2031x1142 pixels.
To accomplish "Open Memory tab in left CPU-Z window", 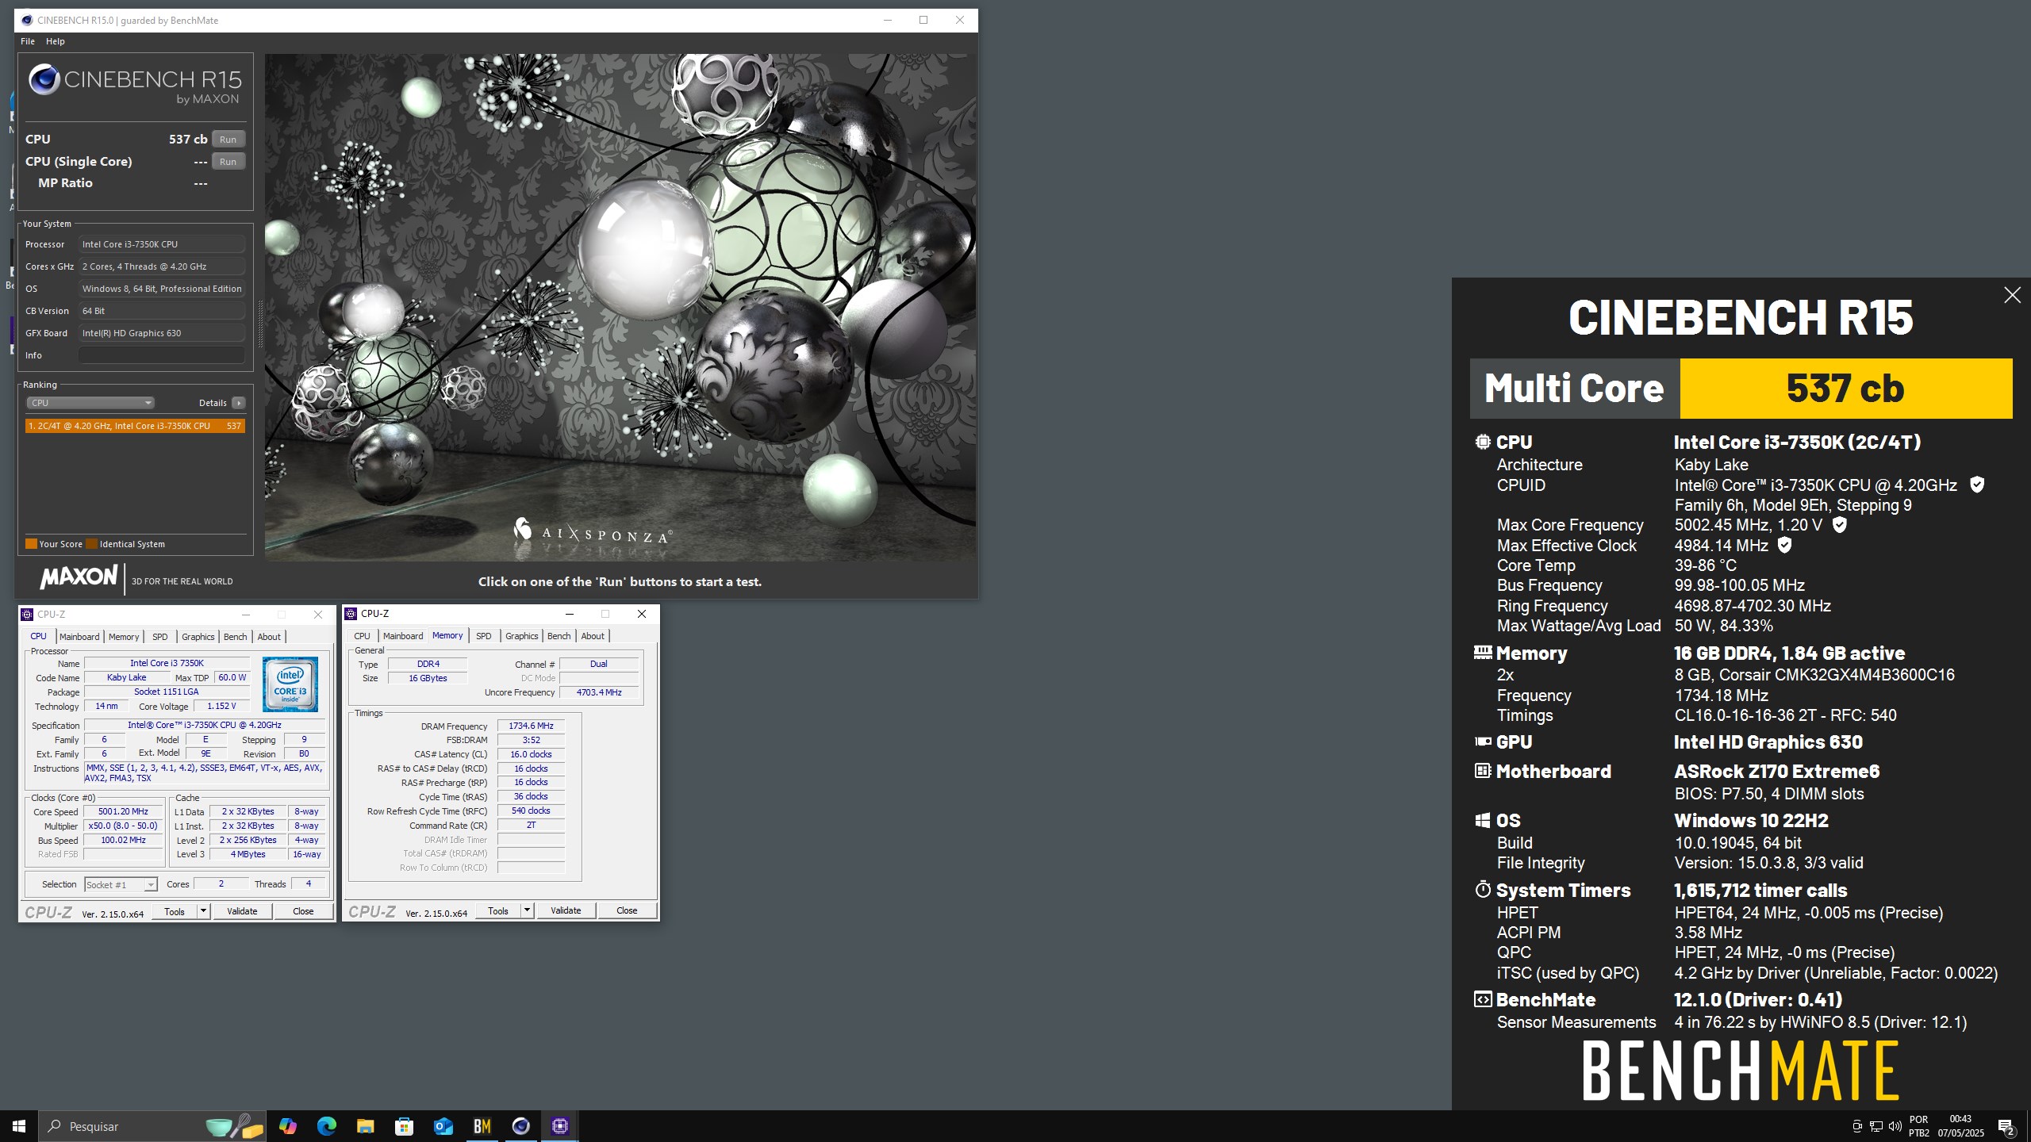I will [x=124, y=637].
